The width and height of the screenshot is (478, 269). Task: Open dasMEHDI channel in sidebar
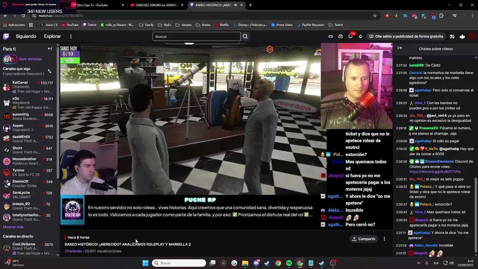coord(28,139)
